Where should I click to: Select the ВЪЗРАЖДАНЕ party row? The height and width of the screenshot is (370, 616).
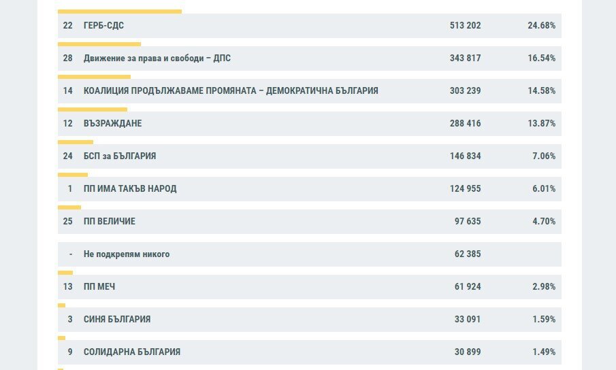click(x=310, y=123)
